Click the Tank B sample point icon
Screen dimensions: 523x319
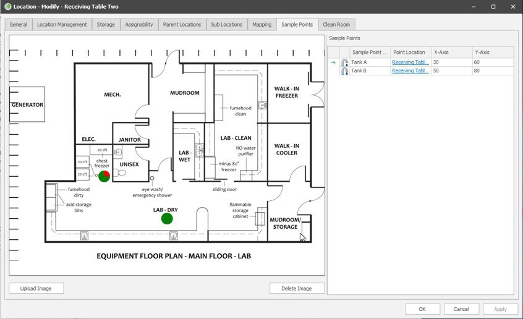coord(345,71)
